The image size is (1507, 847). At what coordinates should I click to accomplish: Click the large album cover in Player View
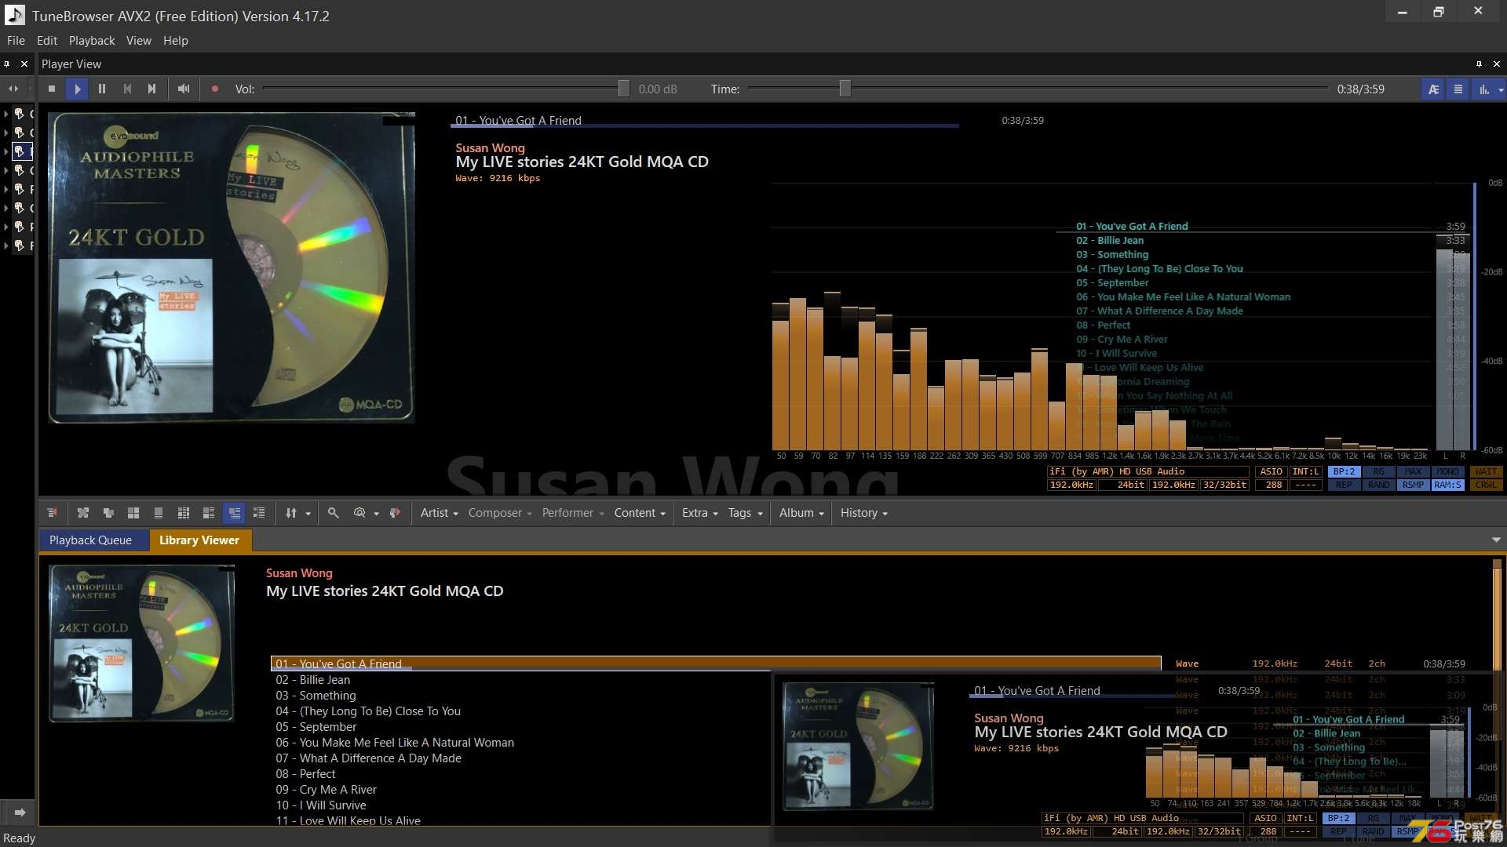(x=232, y=268)
